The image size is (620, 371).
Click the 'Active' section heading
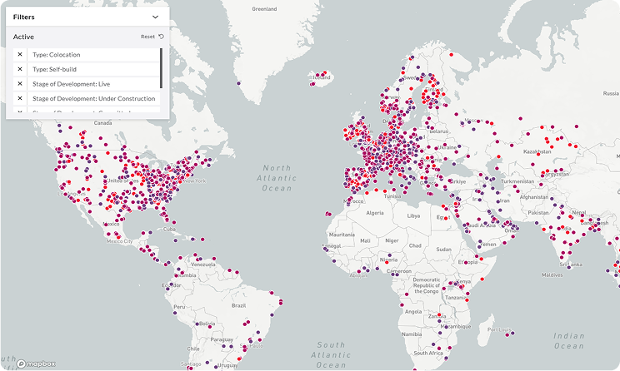tap(23, 37)
